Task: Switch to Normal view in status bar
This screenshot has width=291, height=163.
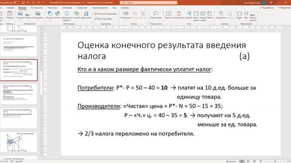Action: coord(242,161)
